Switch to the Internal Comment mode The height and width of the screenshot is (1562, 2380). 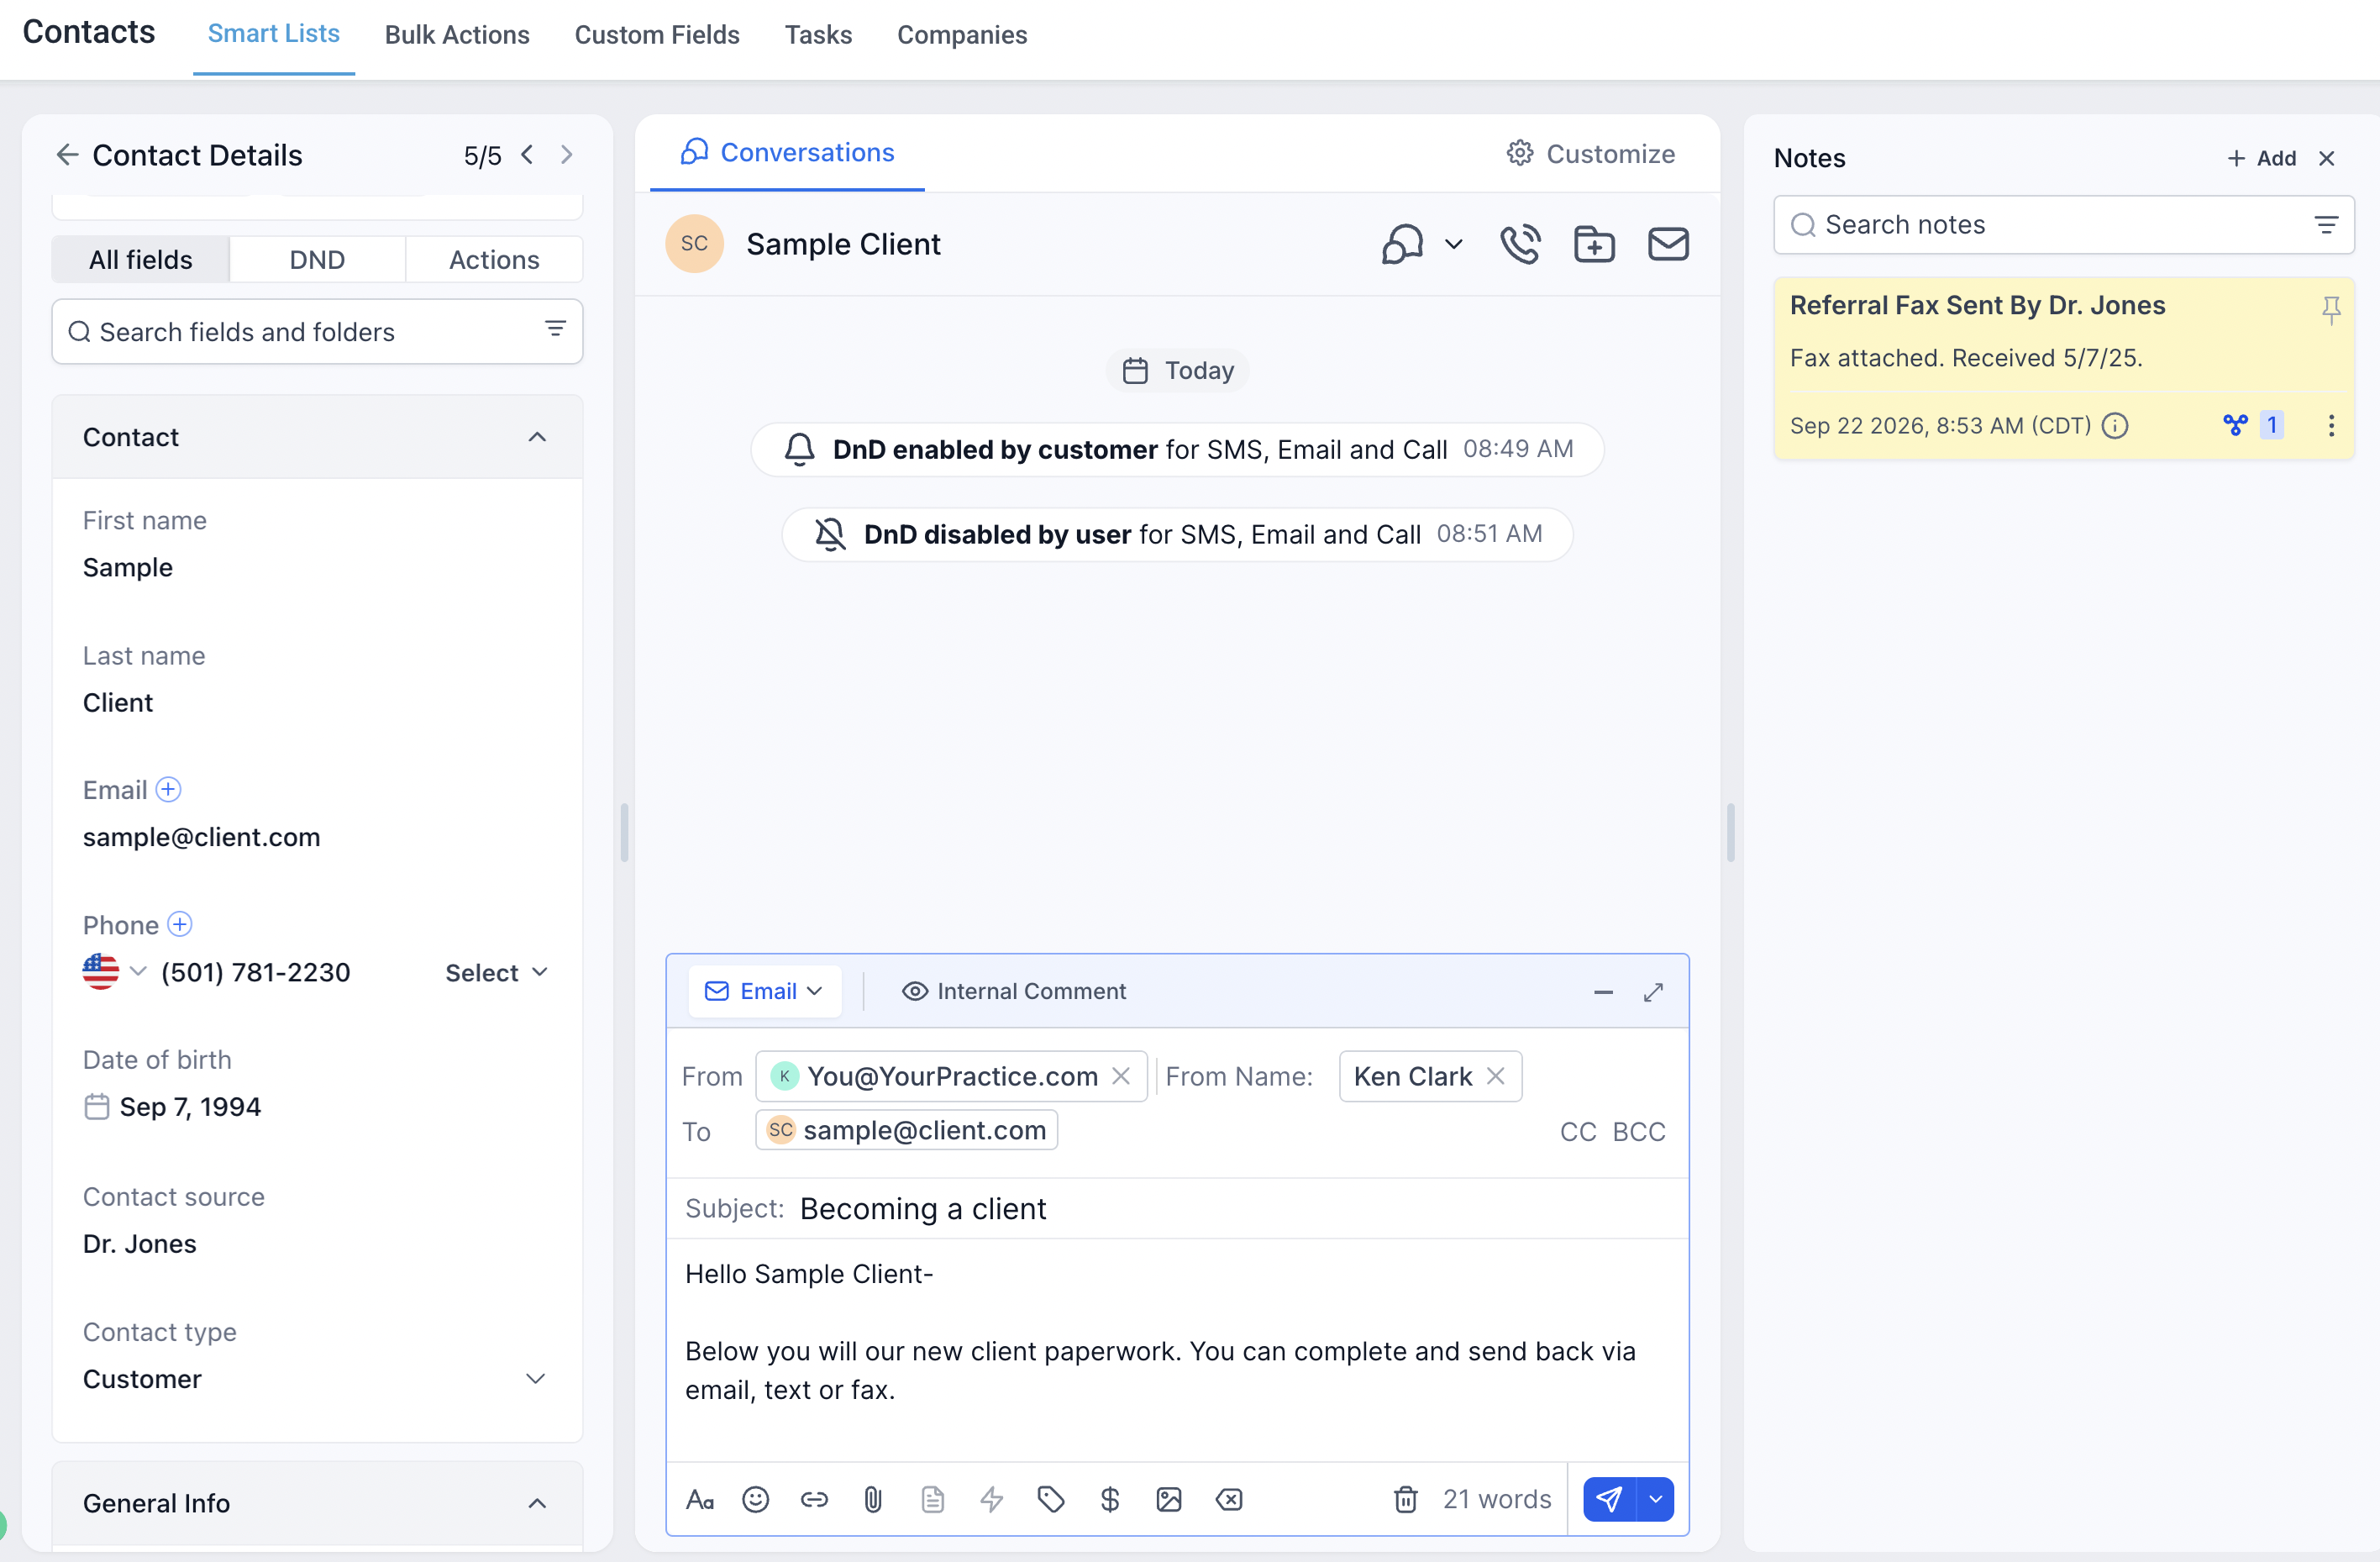coord(1013,991)
